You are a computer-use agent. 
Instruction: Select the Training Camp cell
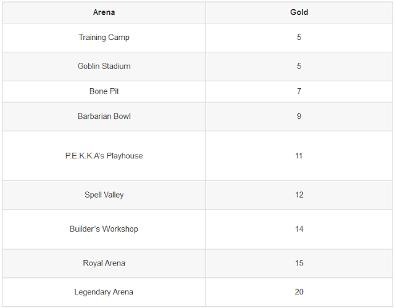pyautogui.click(x=104, y=38)
